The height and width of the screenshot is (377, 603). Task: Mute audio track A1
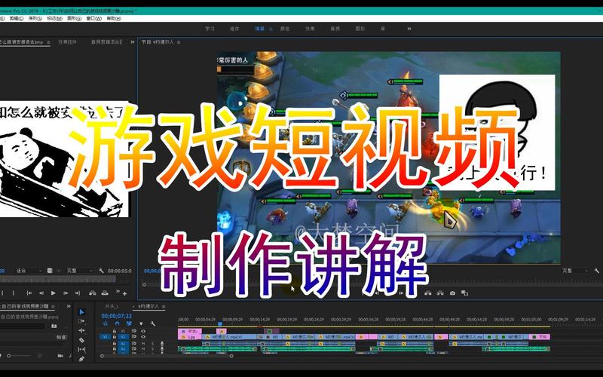click(143, 344)
